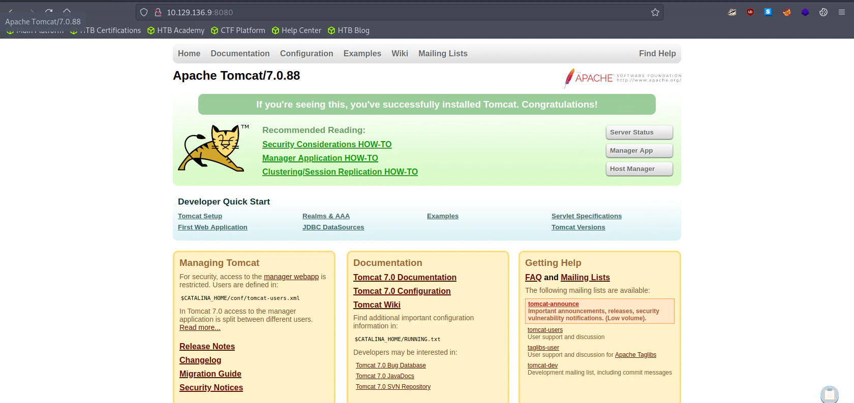Open the taglibs-user mailing list link
This screenshot has height=403, width=854.
pyautogui.click(x=543, y=348)
